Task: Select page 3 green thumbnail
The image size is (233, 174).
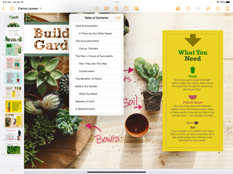Action: [14, 49]
